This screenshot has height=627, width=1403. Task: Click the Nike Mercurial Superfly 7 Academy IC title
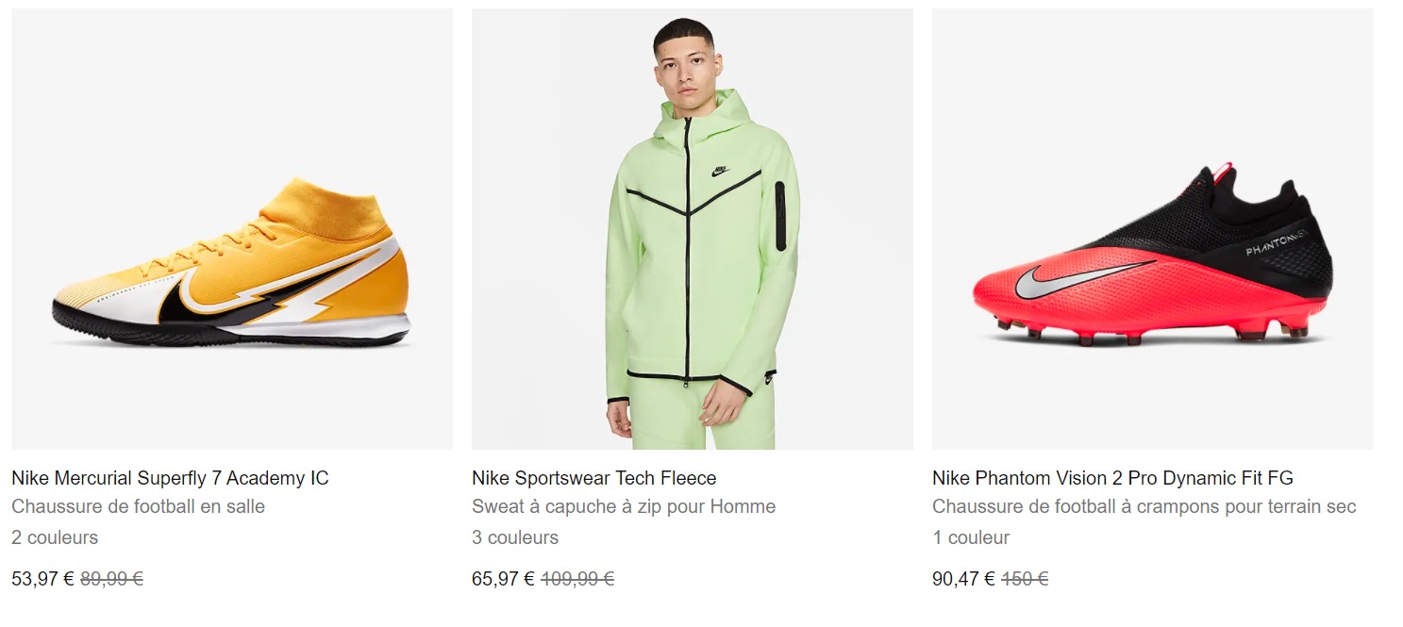[170, 478]
